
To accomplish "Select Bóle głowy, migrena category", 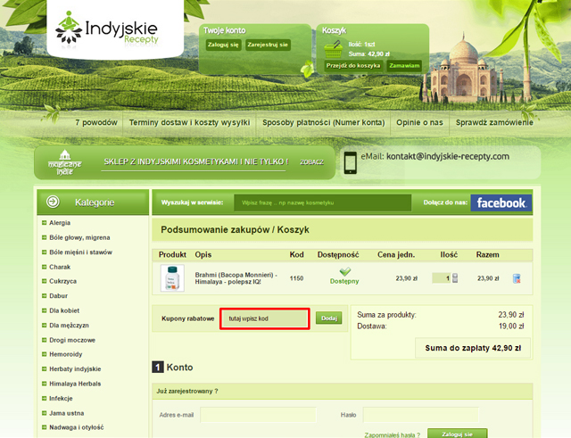I will (79, 237).
